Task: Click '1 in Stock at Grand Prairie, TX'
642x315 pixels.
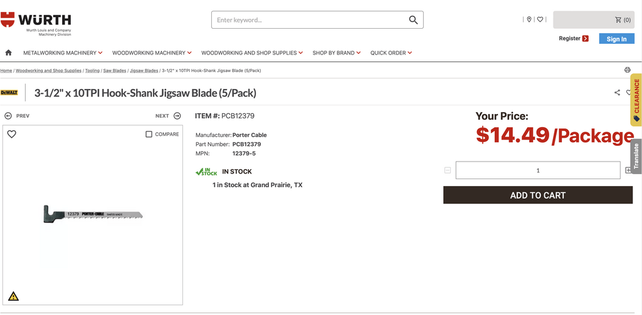Action: tap(258, 185)
